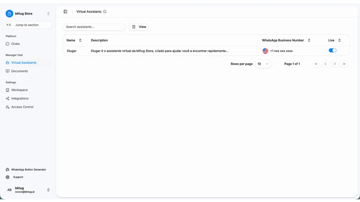Toggle the Live switch for Kluger
The image size is (360, 202).
pos(333,50)
